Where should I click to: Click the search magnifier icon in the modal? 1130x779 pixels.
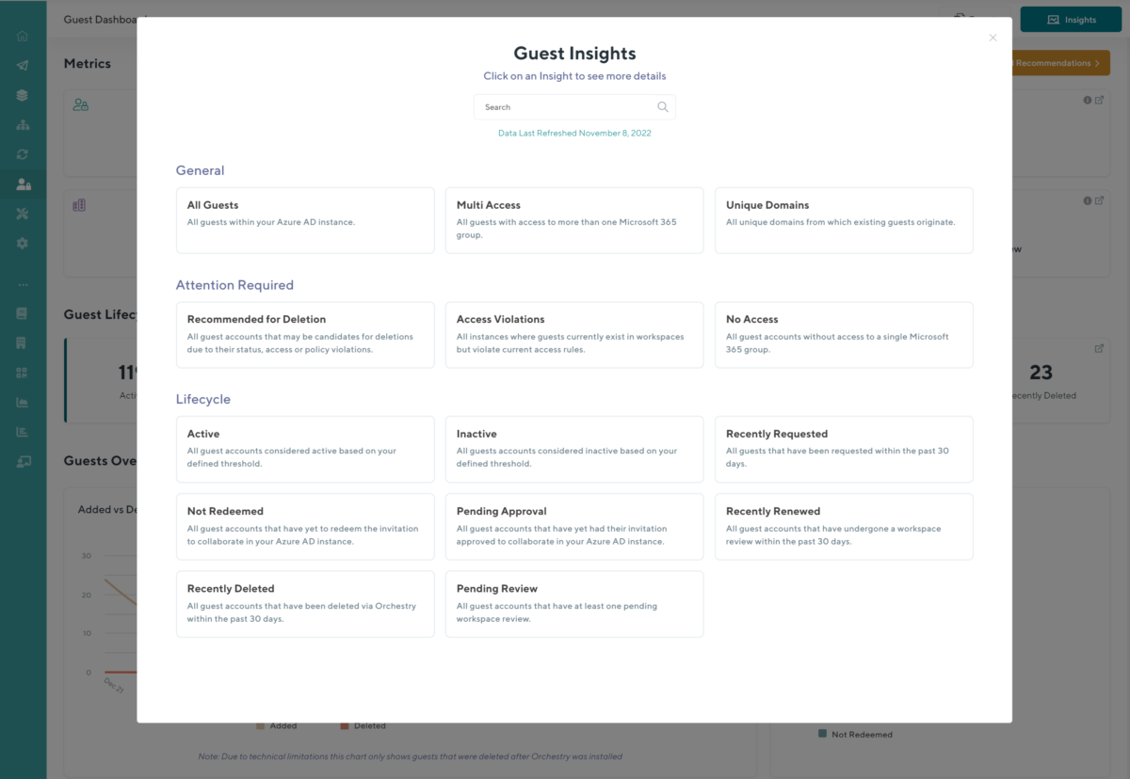pyautogui.click(x=662, y=106)
